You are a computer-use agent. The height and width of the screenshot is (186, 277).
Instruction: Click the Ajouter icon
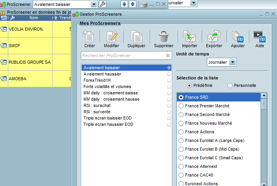[x=238, y=37]
